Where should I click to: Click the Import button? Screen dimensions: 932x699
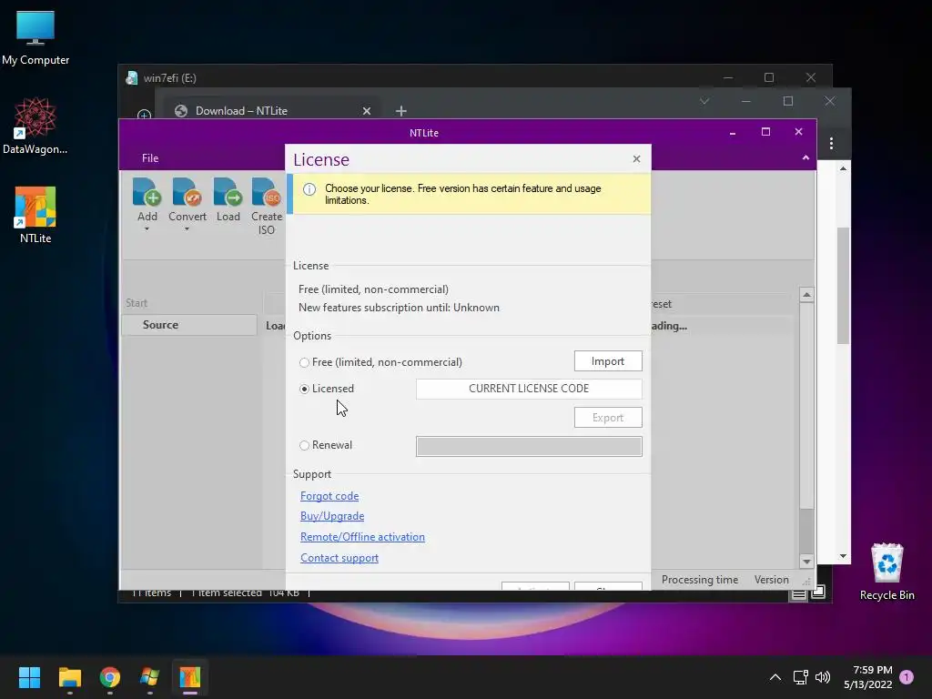[x=608, y=361]
